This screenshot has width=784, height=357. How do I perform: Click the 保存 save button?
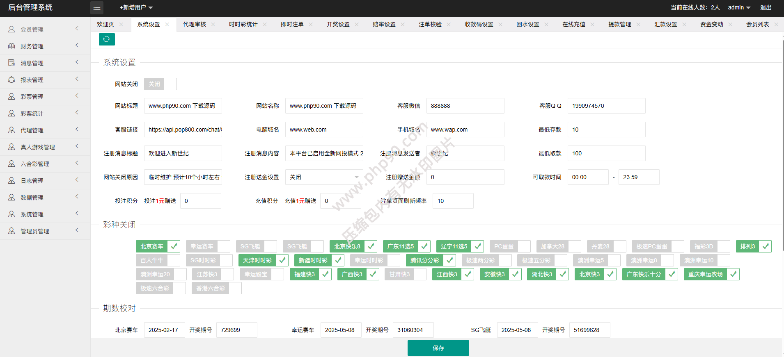click(x=438, y=348)
